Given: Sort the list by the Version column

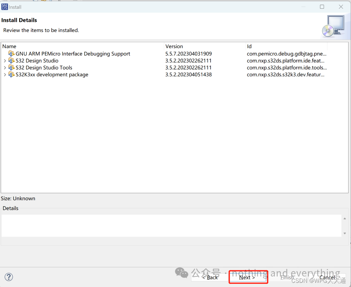Looking at the screenshot, I should pyautogui.click(x=205, y=46).
